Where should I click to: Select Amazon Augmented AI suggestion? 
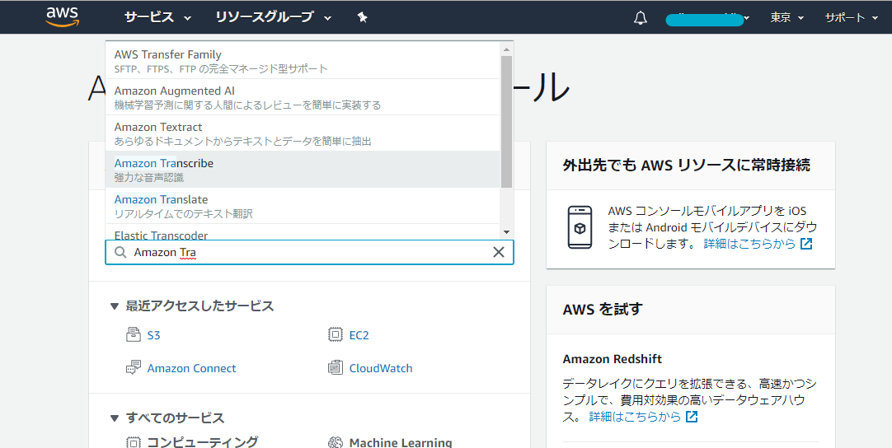pyautogui.click(x=303, y=97)
